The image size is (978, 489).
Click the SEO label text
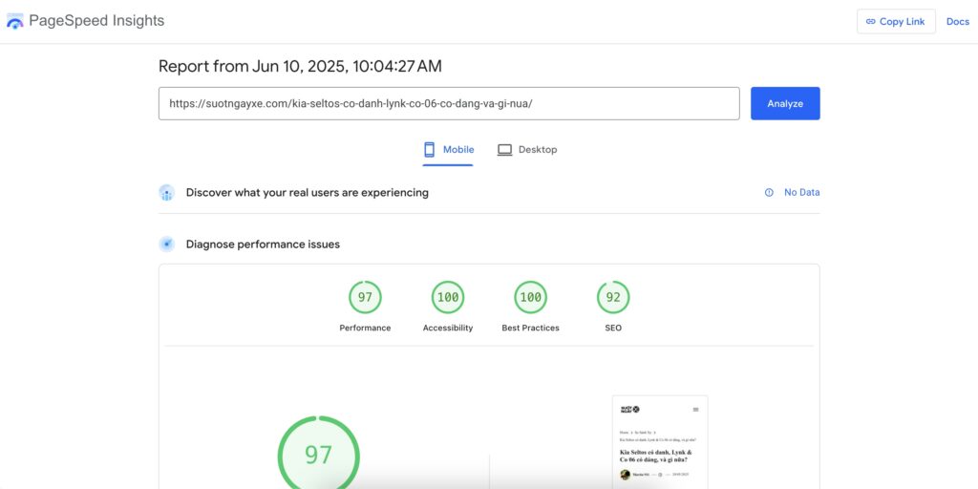pyautogui.click(x=613, y=329)
